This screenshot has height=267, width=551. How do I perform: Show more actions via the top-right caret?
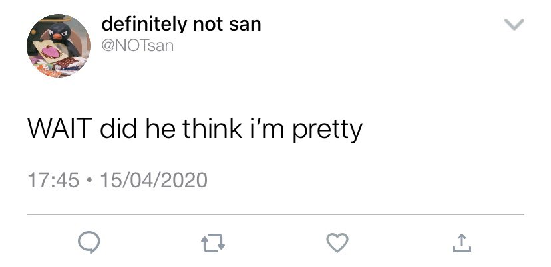pos(514,24)
